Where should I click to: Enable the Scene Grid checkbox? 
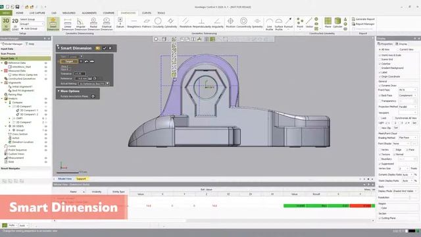(x=380, y=59)
